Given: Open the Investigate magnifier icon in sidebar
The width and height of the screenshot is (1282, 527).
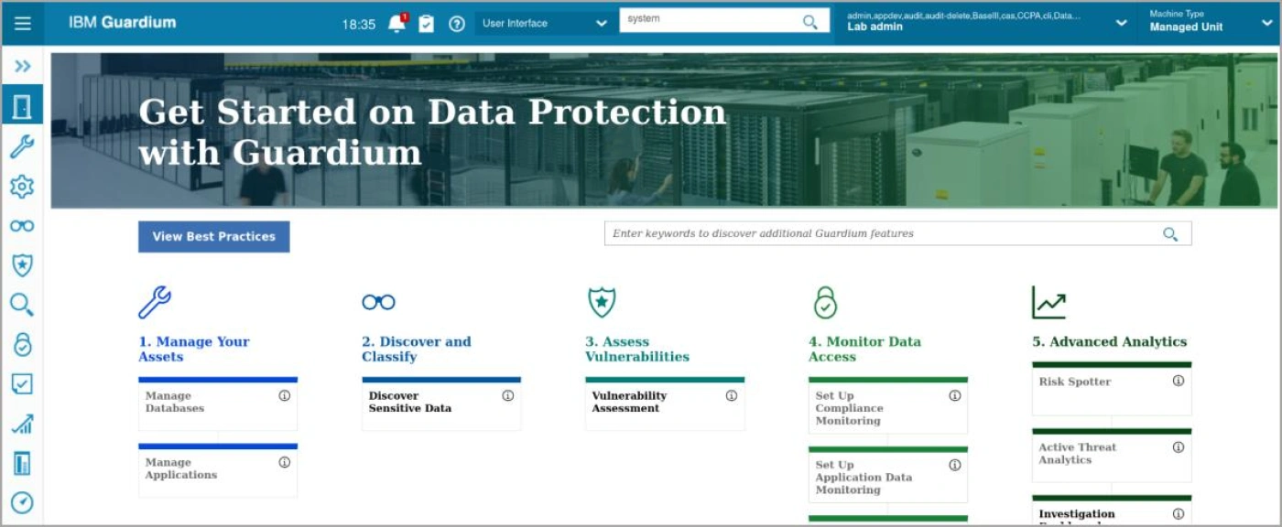Looking at the screenshot, I should [x=22, y=305].
